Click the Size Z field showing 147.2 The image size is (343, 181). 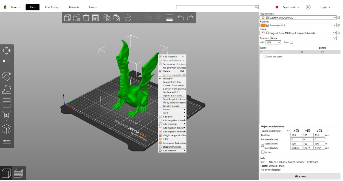click(x=319, y=148)
